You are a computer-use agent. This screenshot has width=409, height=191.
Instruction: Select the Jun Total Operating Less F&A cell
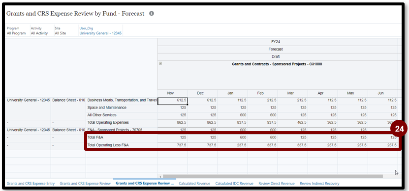coord(383,145)
